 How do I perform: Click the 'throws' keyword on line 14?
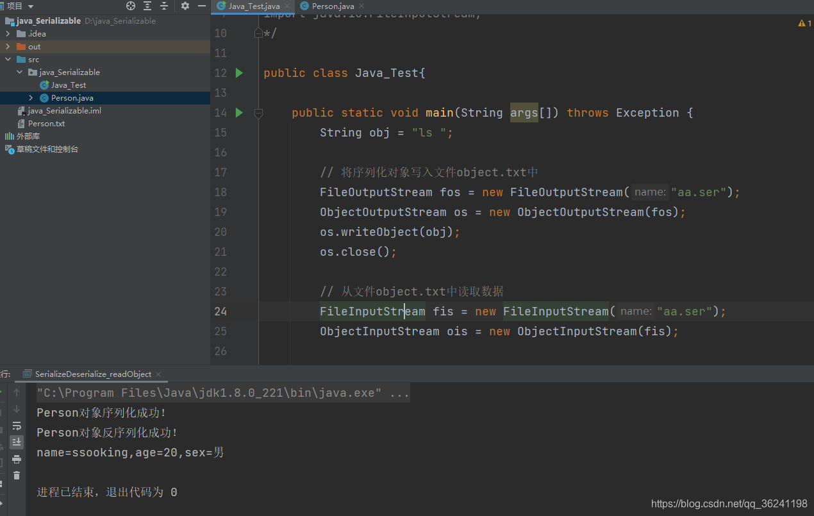point(588,113)
